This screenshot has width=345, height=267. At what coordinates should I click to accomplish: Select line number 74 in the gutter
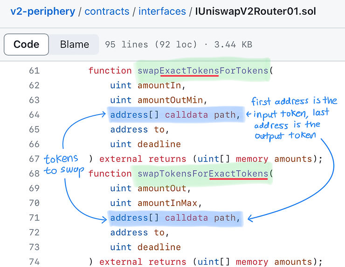[34, 262]
